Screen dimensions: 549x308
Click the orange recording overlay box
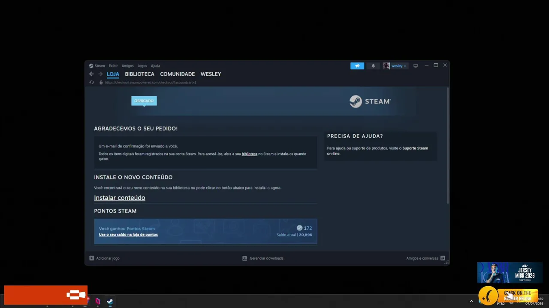[x=45, y=295]
